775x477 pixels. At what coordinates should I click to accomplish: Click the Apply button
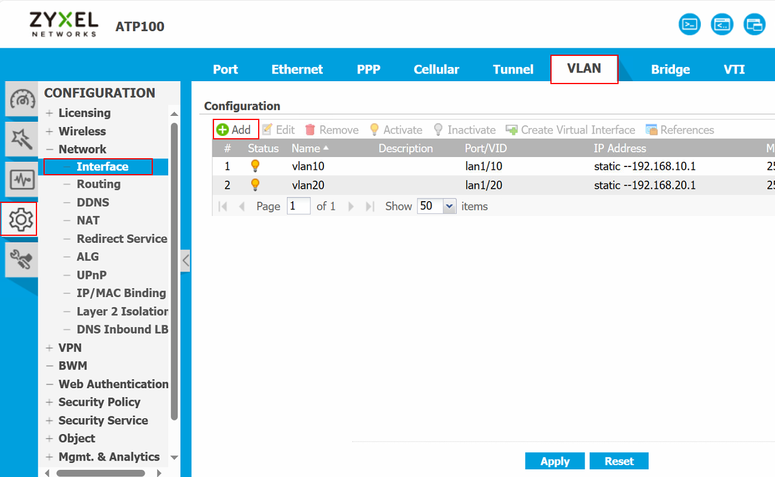(554, 461)
